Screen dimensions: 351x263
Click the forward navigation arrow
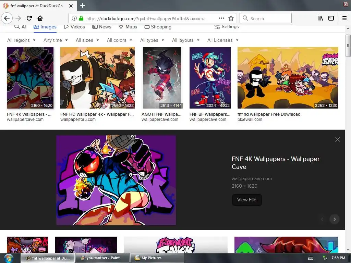(18, 18)
